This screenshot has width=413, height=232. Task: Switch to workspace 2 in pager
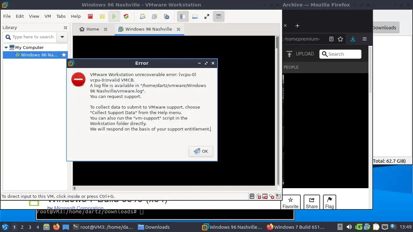click(x=22, y=227)
